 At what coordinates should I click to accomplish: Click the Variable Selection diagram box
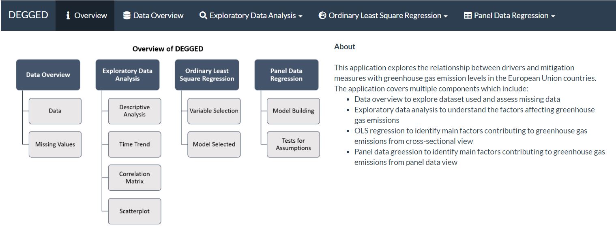pos(214,111)
